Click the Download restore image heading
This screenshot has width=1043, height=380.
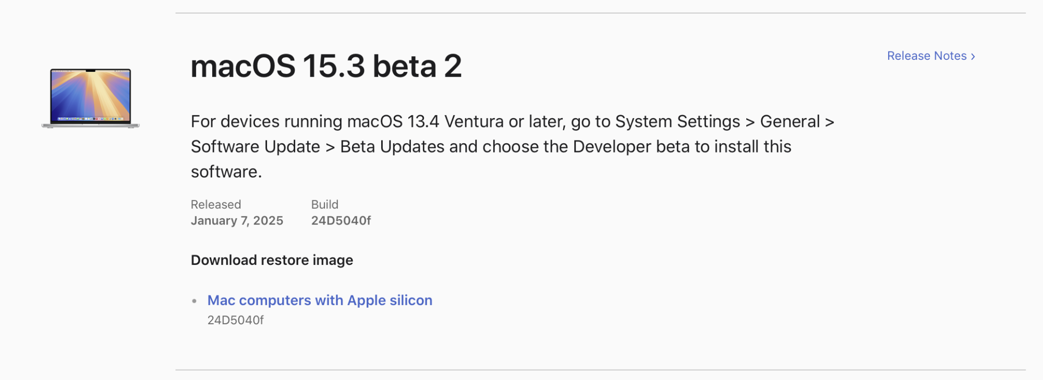coord(272,260)
